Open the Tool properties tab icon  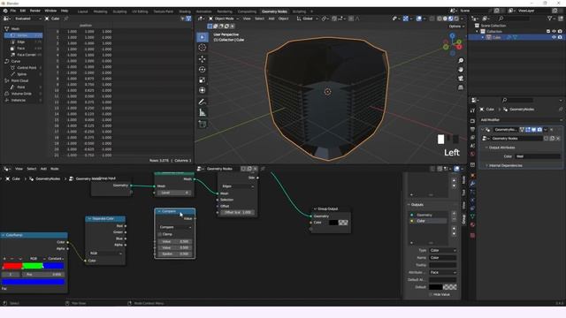[472, 110]
